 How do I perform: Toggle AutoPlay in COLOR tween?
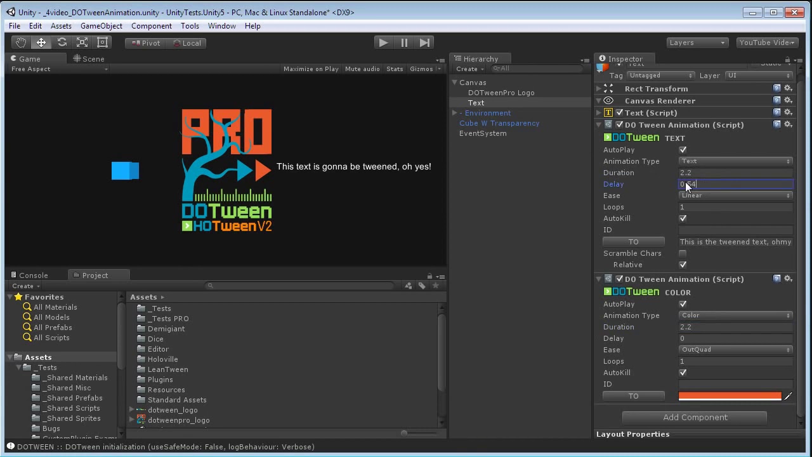[x=683, y=304]
